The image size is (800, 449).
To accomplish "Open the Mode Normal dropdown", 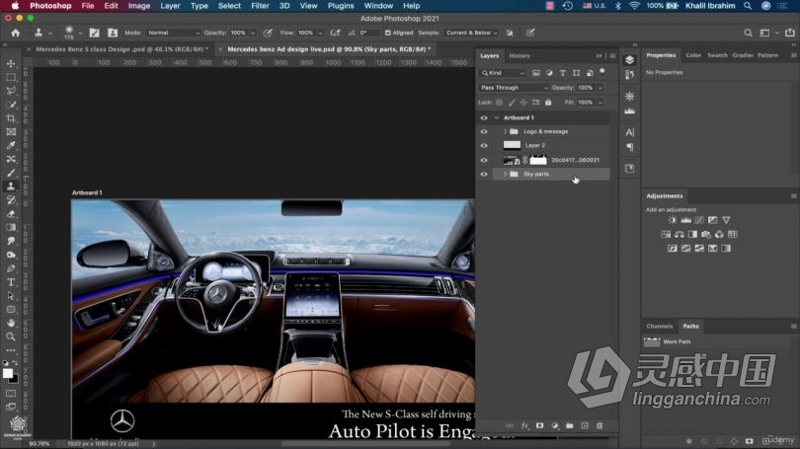I will 174,33.
